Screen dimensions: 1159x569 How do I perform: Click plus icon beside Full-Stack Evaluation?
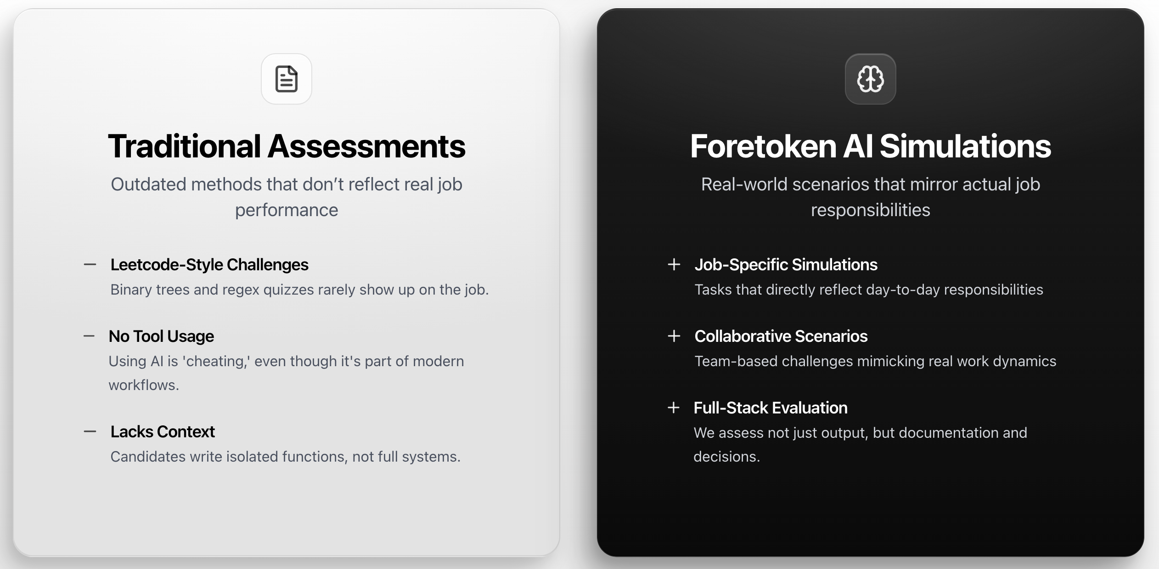coord(673,407)
